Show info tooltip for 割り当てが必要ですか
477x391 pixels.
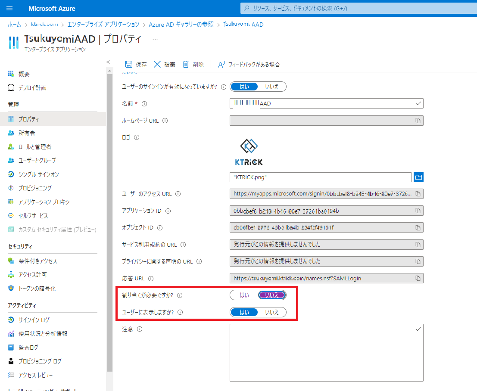point(180,295)
